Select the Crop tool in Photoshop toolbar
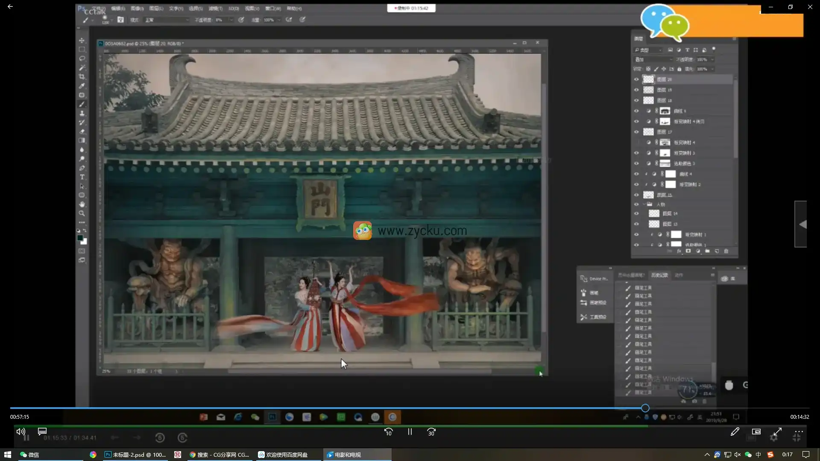Image resolution: width=820 pixels, height=461 pixels. [82, 77]
